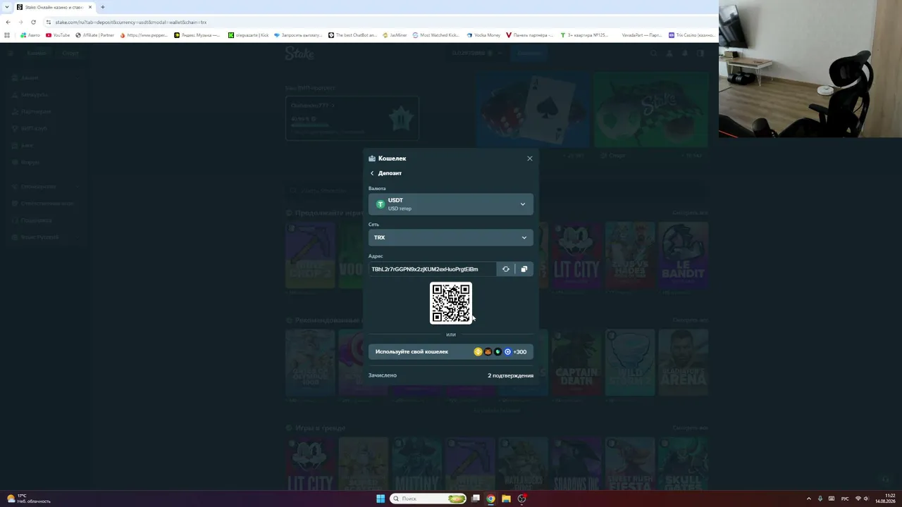This screenshot has height=507, width=902.
Task: Open the Windows Start menu
Action: 381,499
